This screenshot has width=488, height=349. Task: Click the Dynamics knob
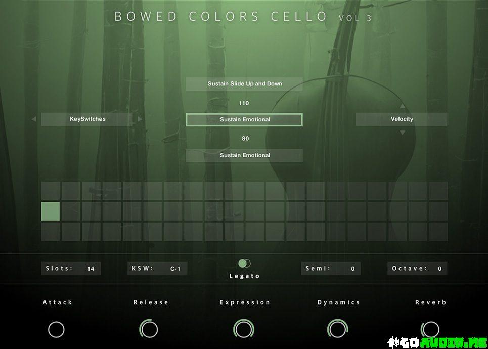coord(337,329)
